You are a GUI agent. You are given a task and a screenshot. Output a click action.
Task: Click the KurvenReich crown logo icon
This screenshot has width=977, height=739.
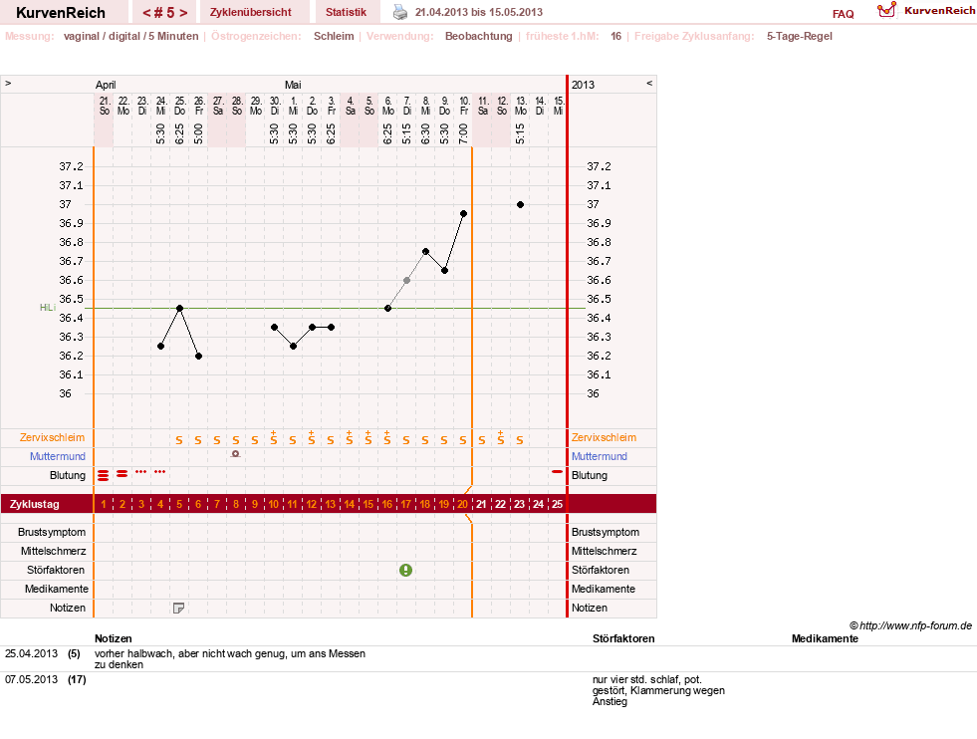point(886,10)
